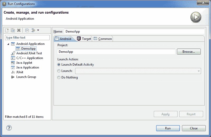Delete the selected launch configuration
Screen dimensions: 211x137
click(x=19, y=30)
